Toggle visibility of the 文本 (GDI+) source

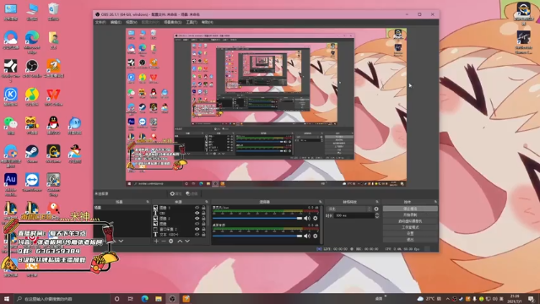(x=197, y=235)
